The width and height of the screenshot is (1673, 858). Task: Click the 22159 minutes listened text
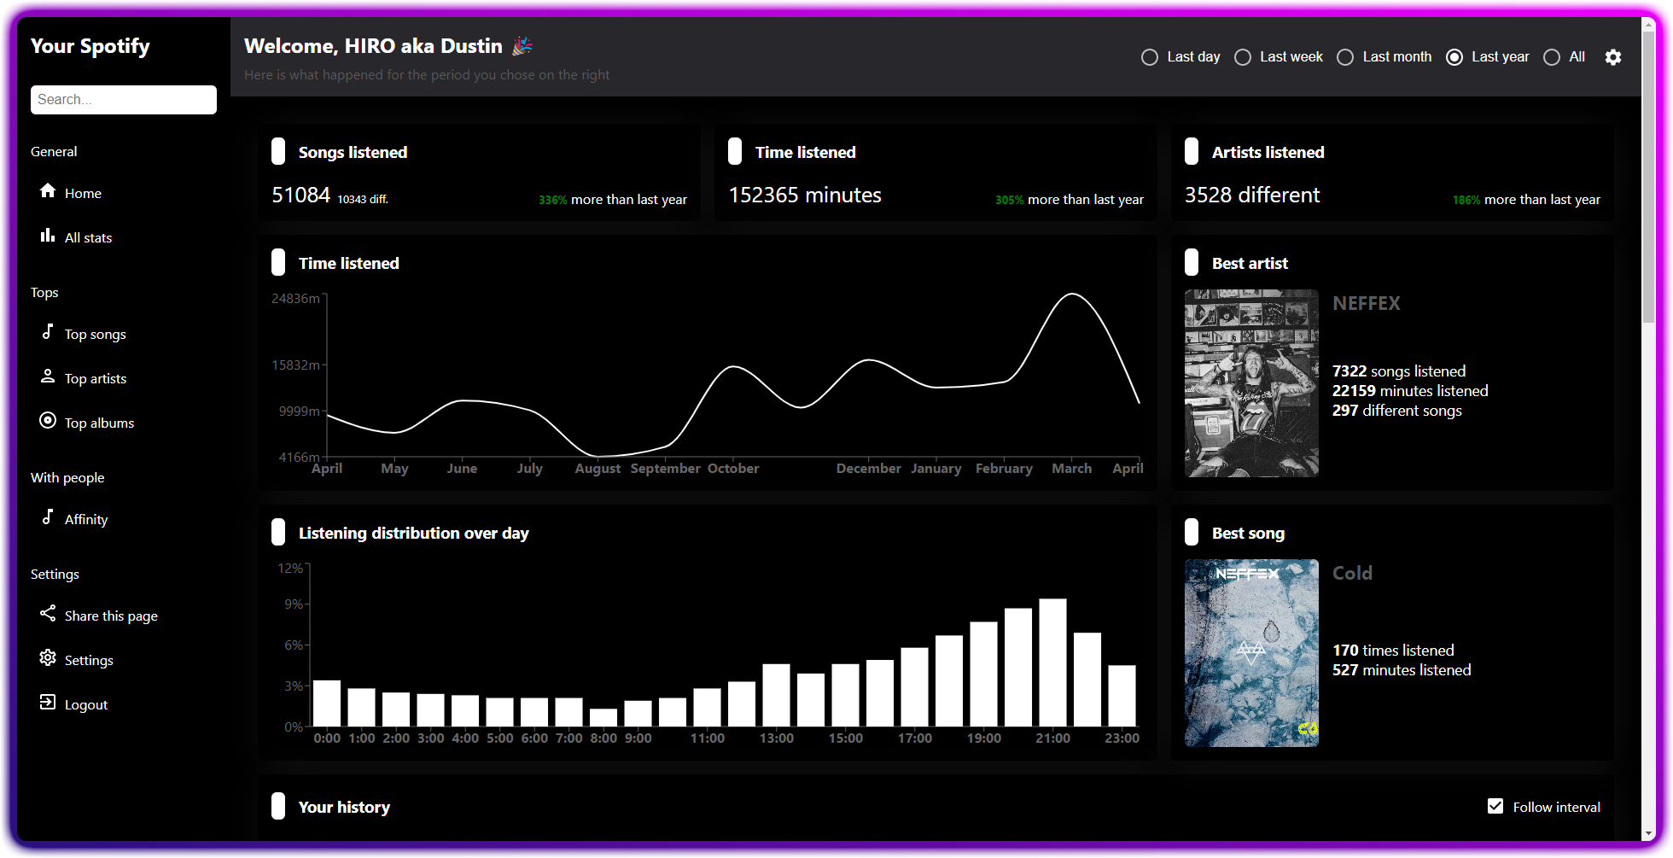click(x=1410, y=391)
